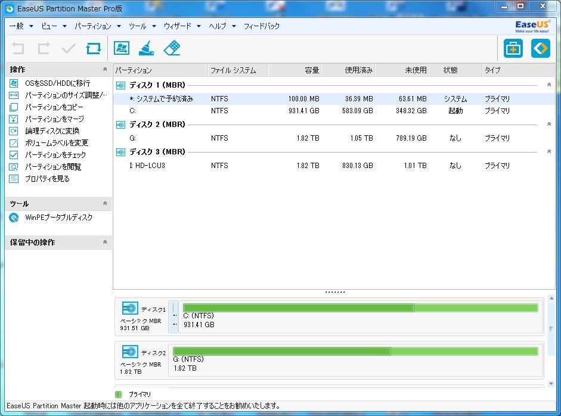Click the disk map scrollbar down arrow

tap(551, 384)
